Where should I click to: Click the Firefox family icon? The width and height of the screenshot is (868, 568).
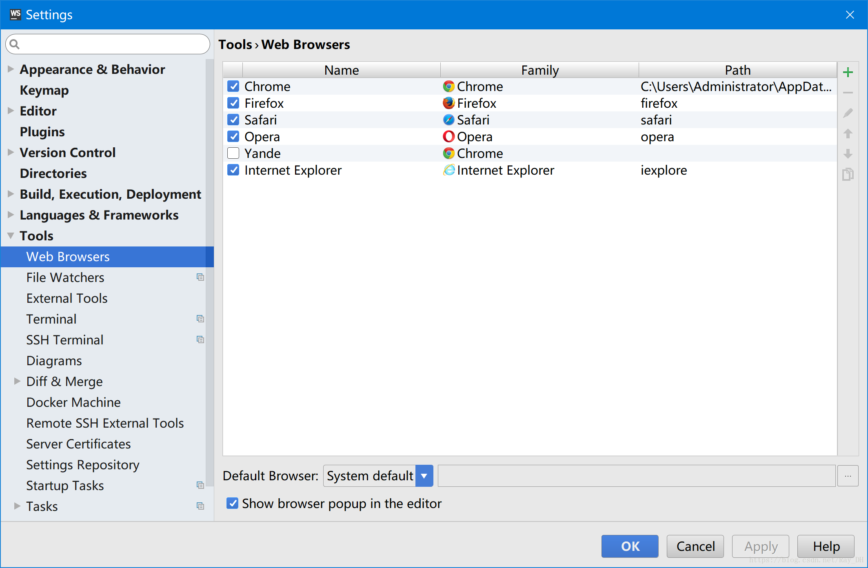(448, 103)
